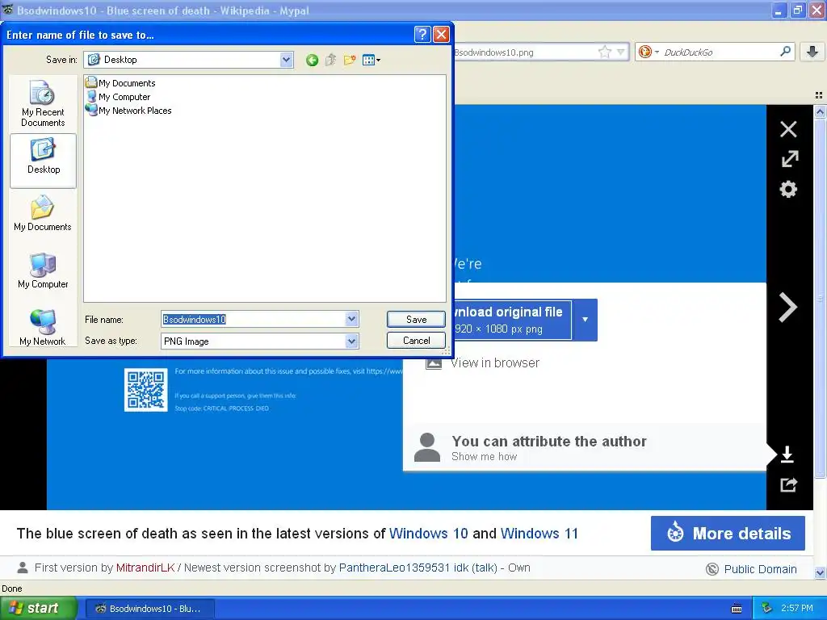
Task: Open the talk link in credits
Action: 485,568
